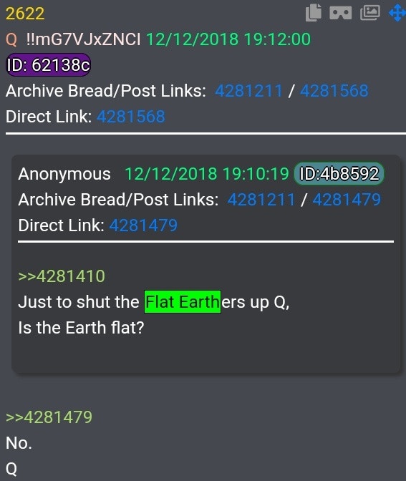Open archive bread link 4281211 in Q post
This screenshot has width=406, height=481.
point(248,91)
